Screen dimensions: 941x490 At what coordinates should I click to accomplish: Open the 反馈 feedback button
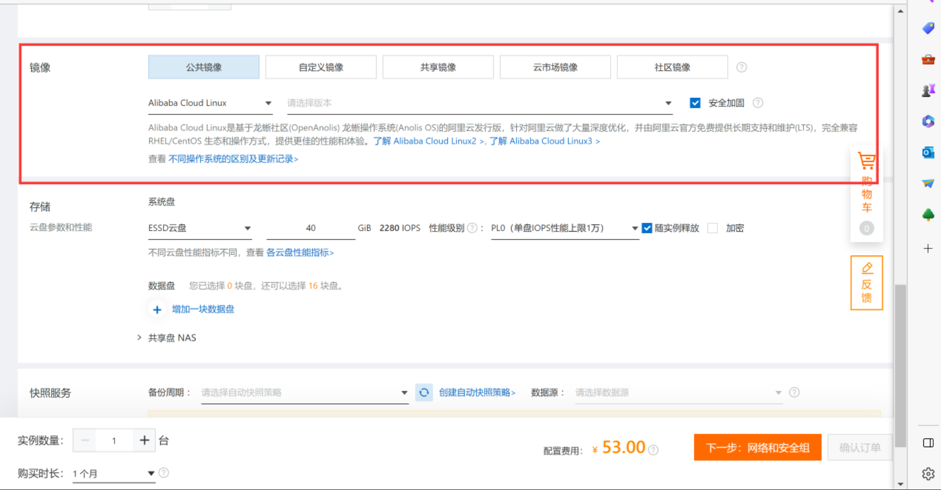pos(866,283)
